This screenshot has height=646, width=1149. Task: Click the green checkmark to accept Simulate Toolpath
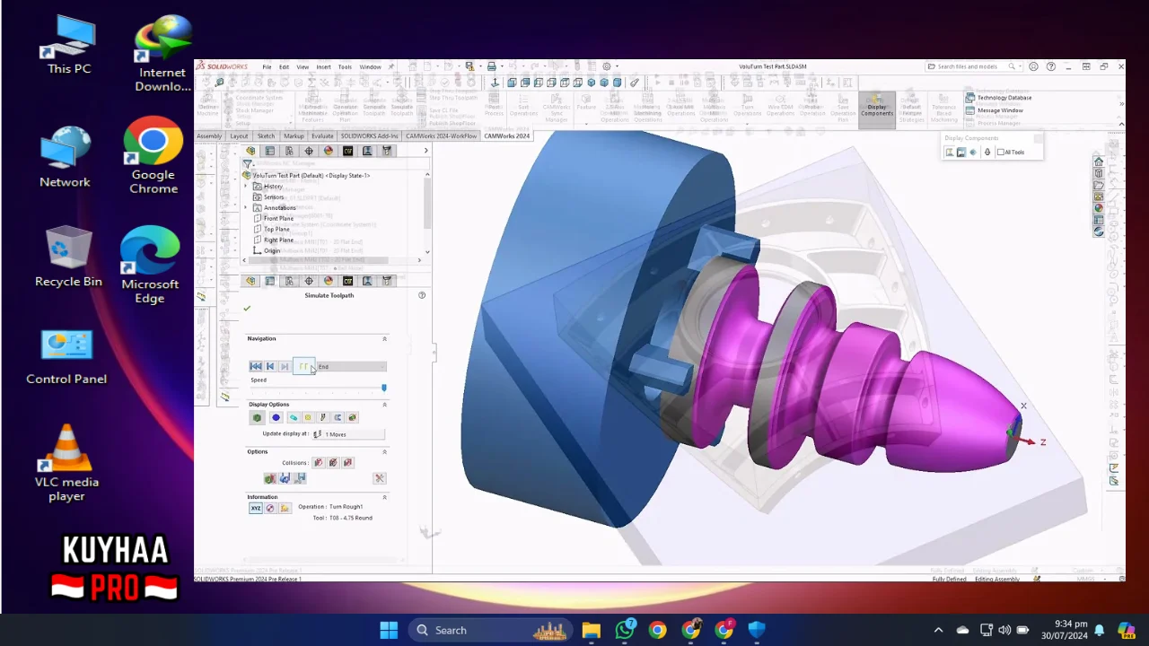[247, 309]
